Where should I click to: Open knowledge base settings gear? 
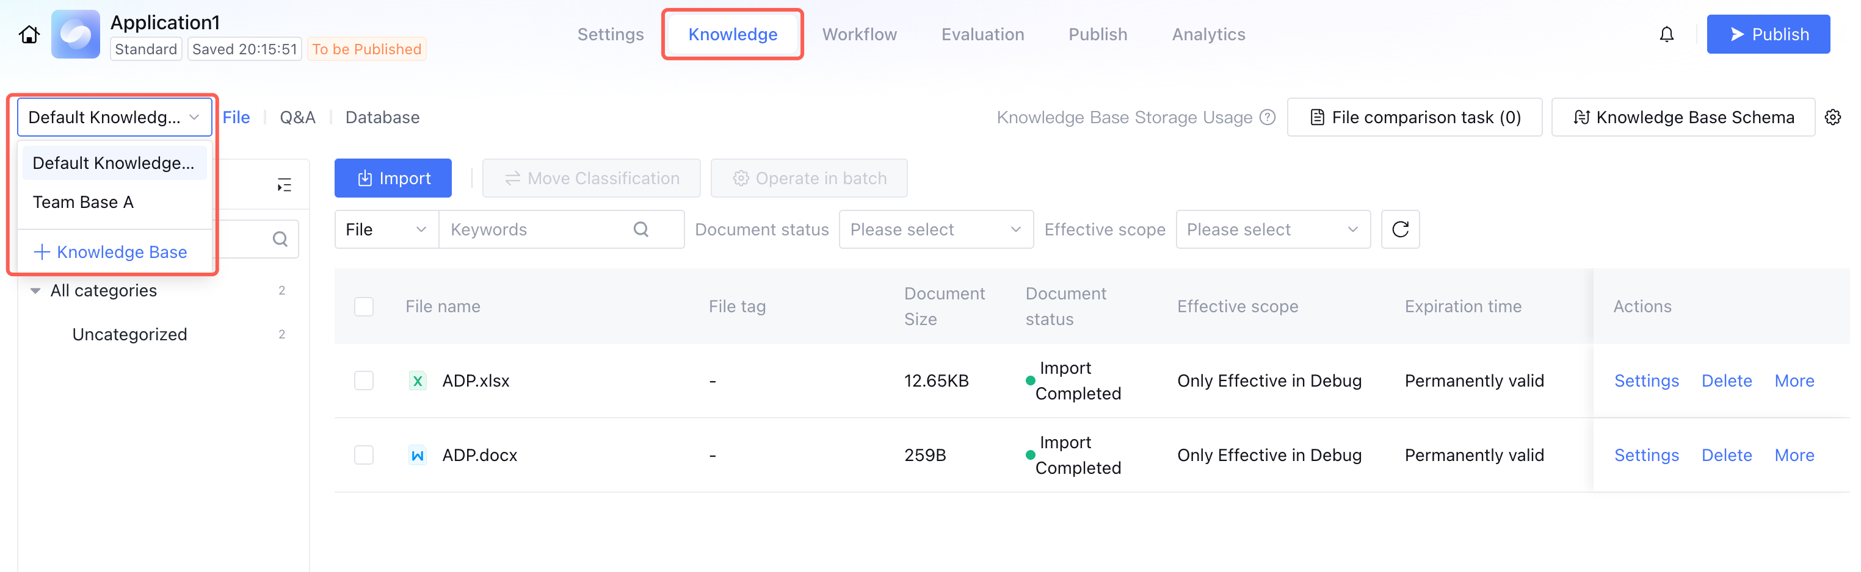(x=1832, y=117)
